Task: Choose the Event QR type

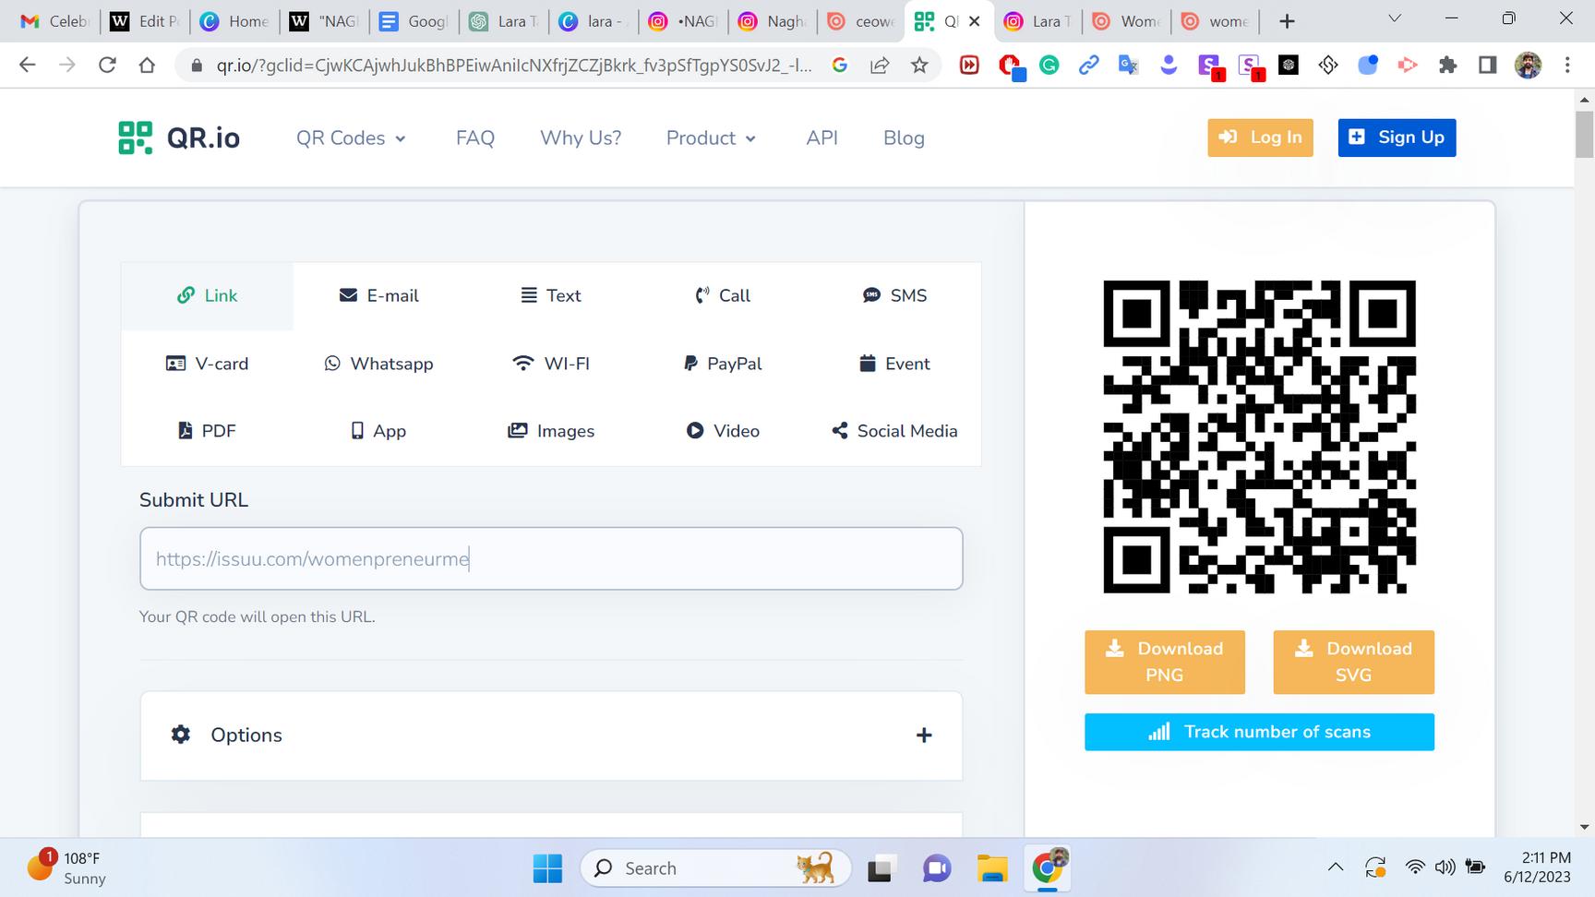Action: pos(894,364)
